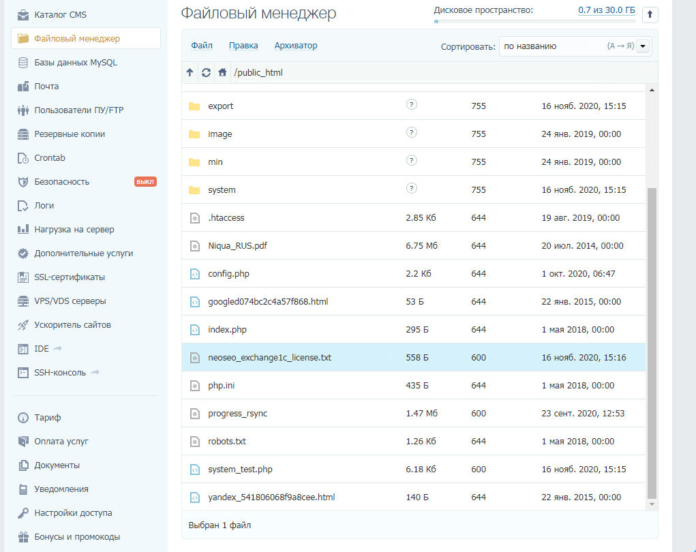Image resolution: width=696 pixels, height=552 pixels.
Task: Click the Дополнительные услуги gear icon
Action: [23, 254]
